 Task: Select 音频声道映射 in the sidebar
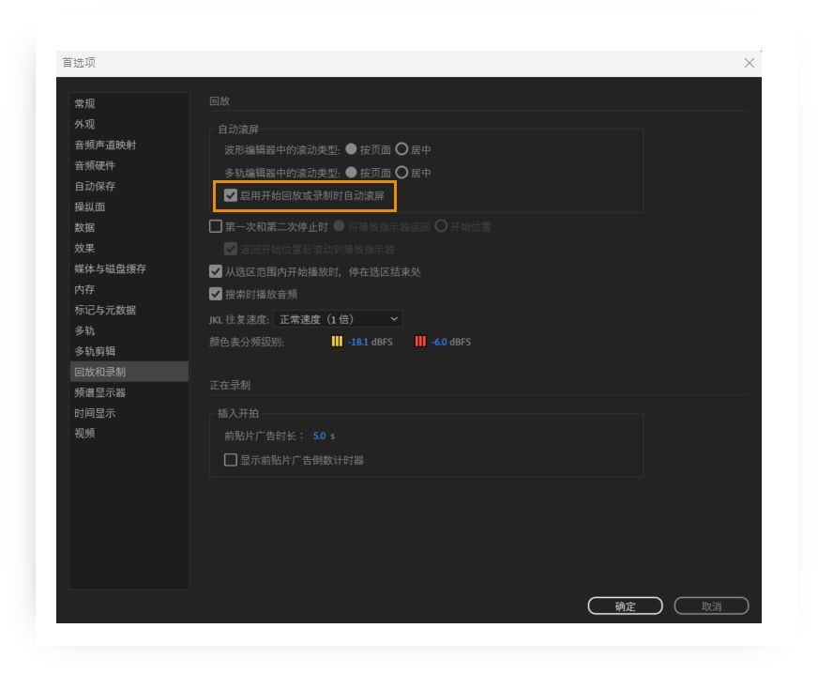click(x=129, y=146)
